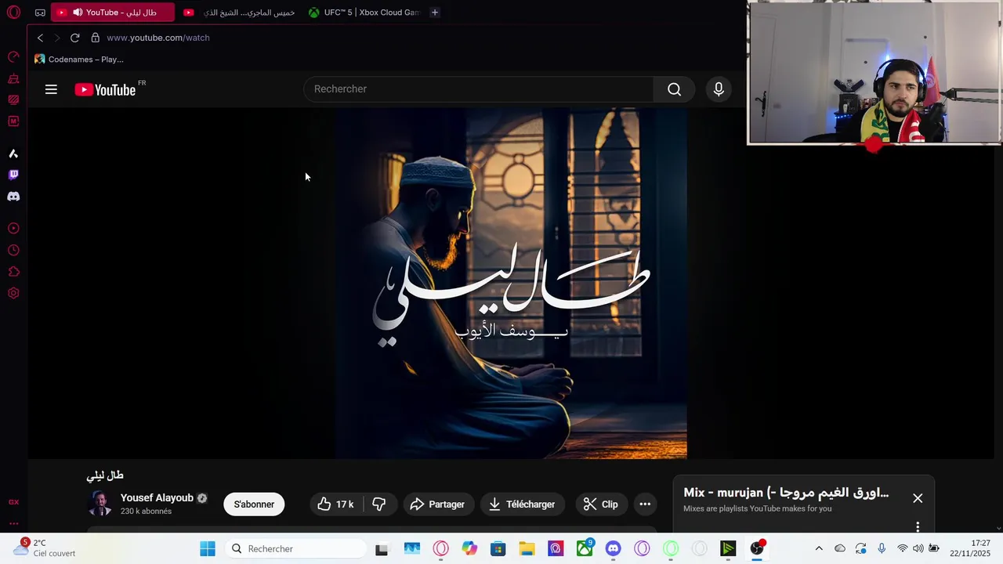Image resolution: width=1003 pixels, height=564 pixels.
Task: Show hidden system tray icons chevron
Action: click(x=819, y=549)
